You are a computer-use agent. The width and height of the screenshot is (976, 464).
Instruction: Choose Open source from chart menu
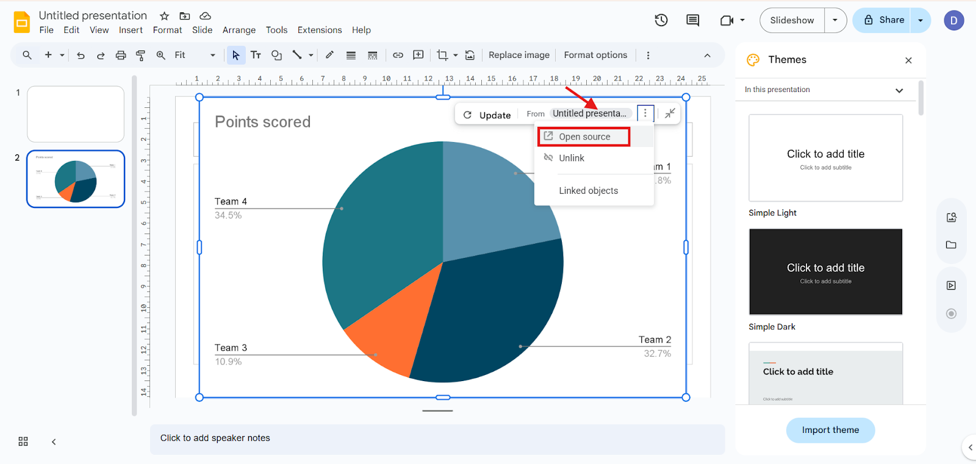[584, 137]
